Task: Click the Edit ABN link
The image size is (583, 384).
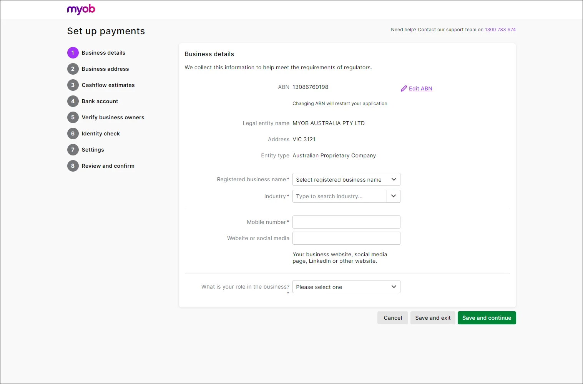Action: pyautogui.click(x=420, y=88)
